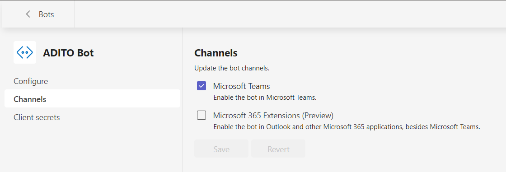Click the Channels heading
Image resolution: width=506 pixels, height=172 pixels.
(x=216, y=53)
